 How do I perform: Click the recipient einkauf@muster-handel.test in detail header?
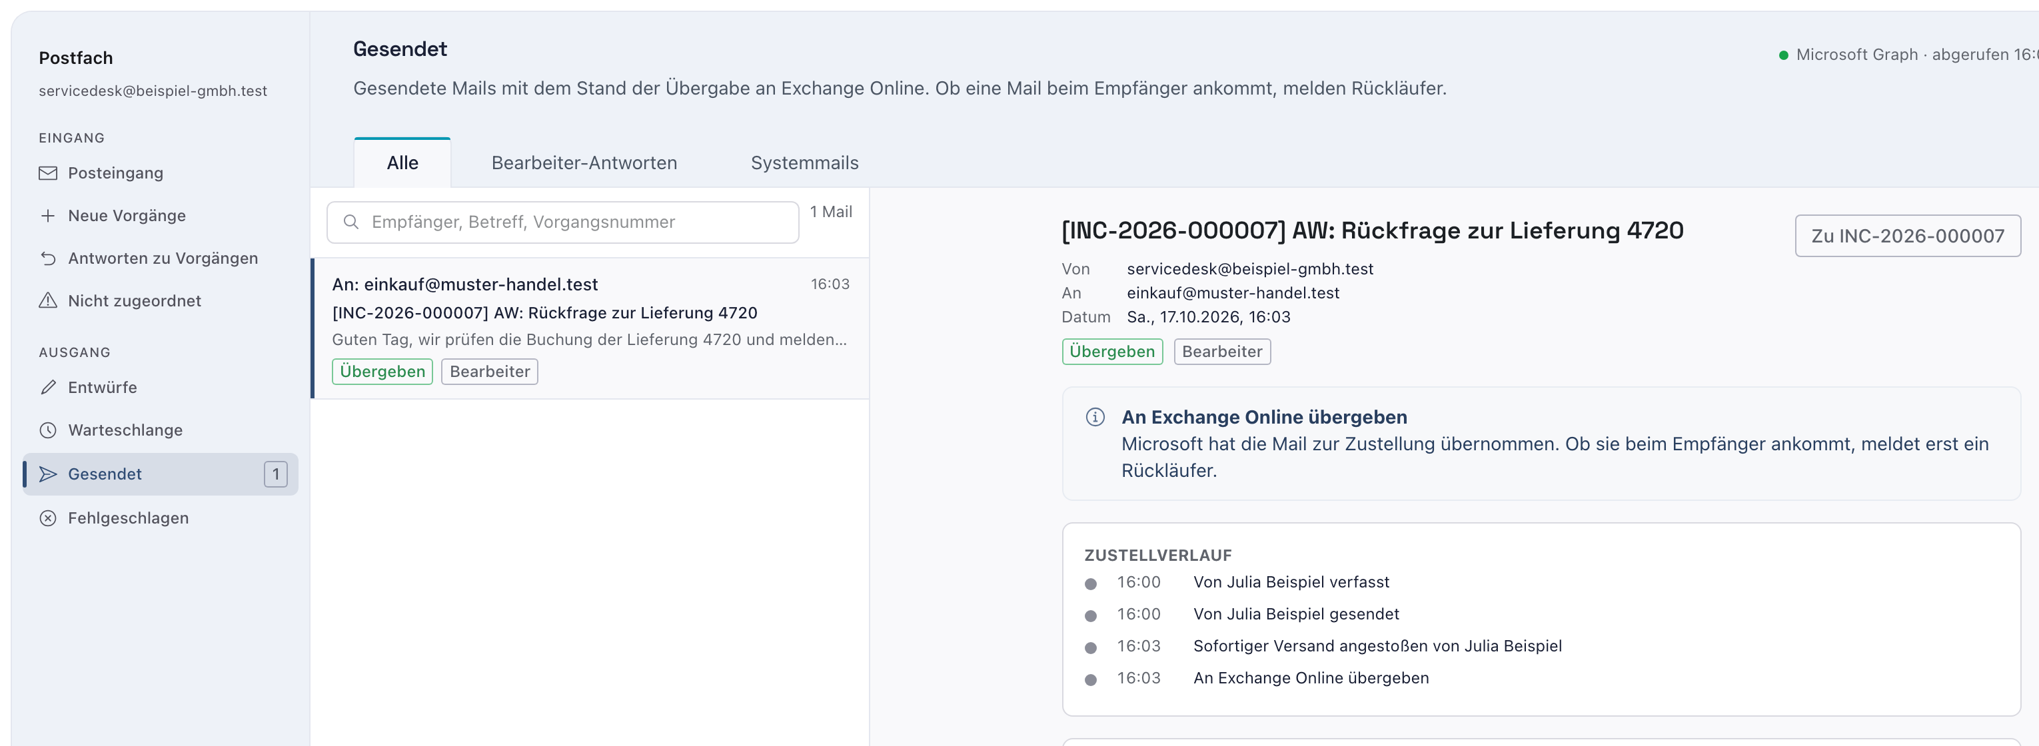tap(1233, 294)
